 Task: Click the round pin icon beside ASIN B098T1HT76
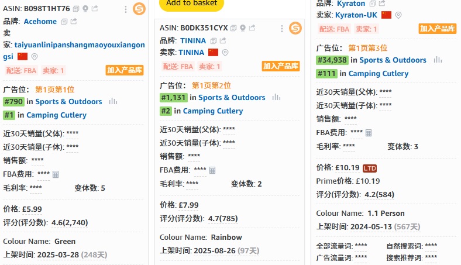tap(85, 9)
